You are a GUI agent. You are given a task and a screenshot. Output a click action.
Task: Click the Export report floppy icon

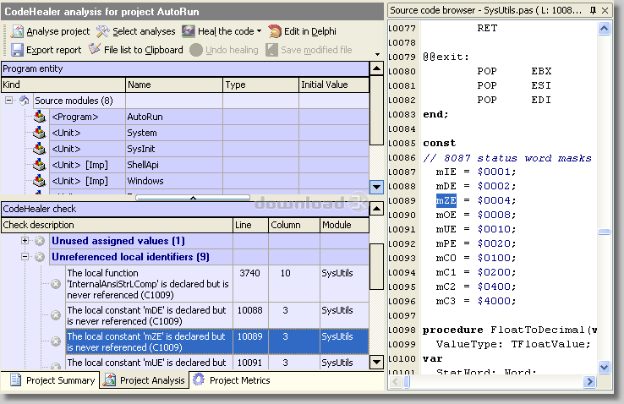pos(17,50)
